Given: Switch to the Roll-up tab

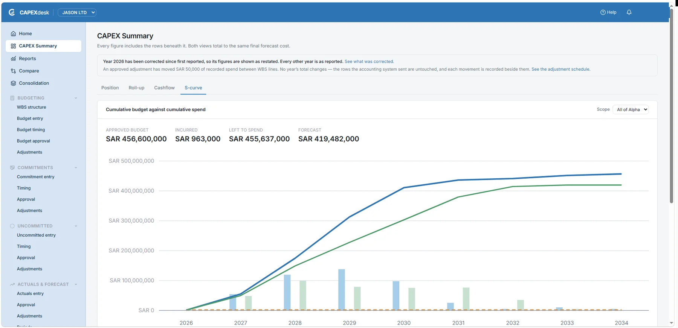Looking at the screenshot, I should pyautogui.click(x=136, y=88).
